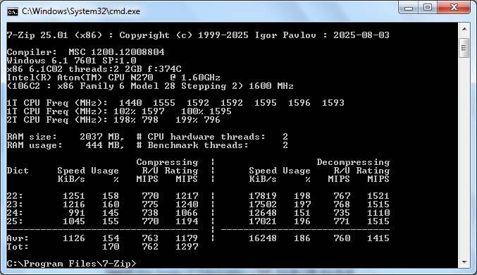The width and height of the screenshot is (477, 275).
Task: Click the scrollbar down arrow
Action: click(x=464, y=262)
